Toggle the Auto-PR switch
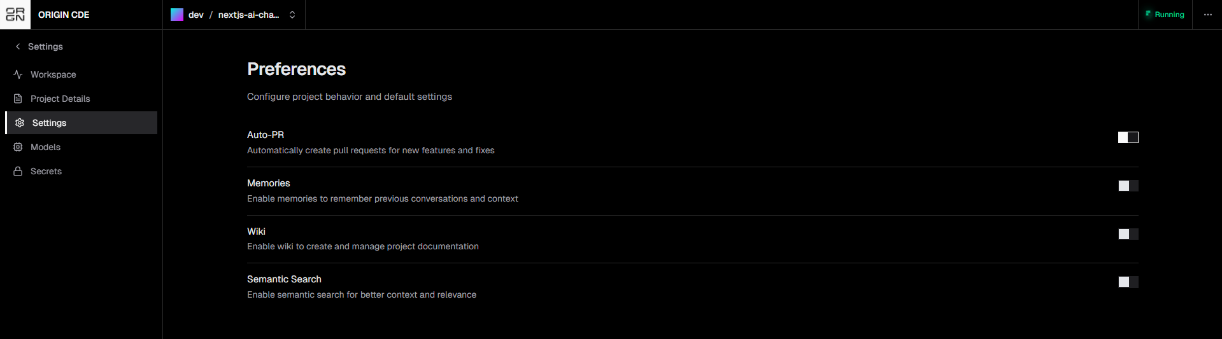1222x339 pixels. [x=1128, y=137]
